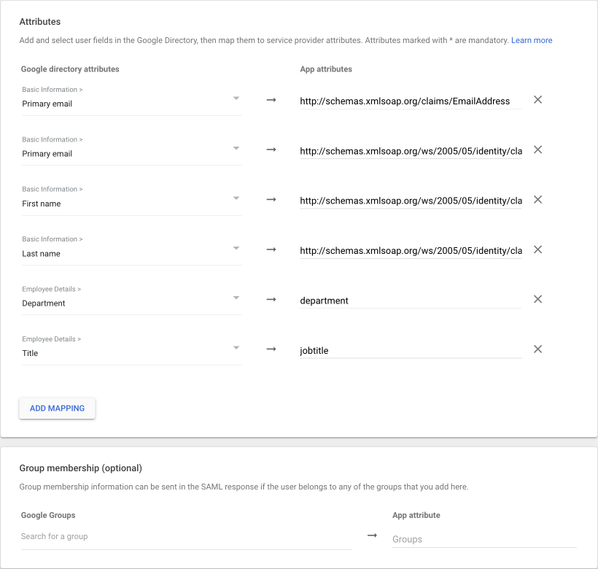Remove the department mapping row

tap(537, 299)
